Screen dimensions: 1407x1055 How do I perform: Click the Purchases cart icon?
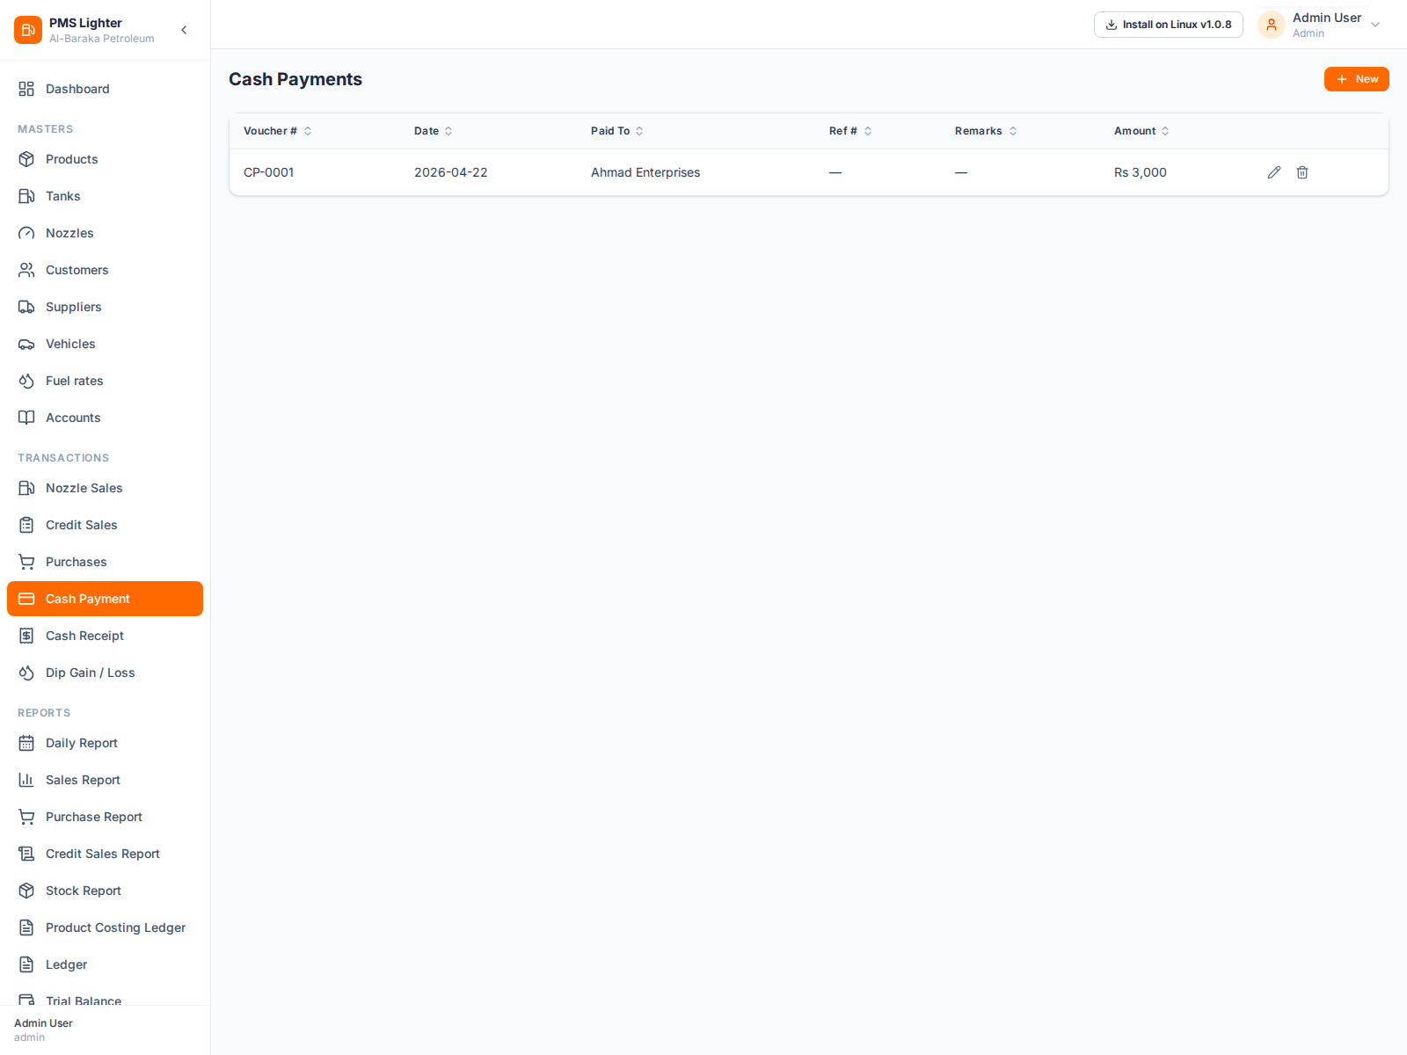(x=26, y=562)
